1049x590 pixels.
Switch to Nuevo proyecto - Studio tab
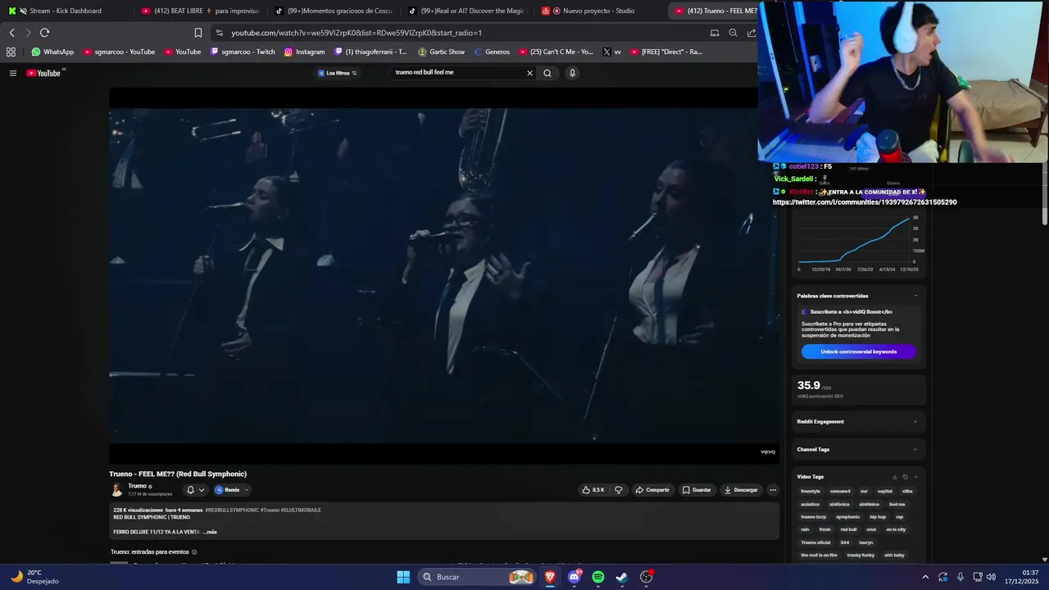pos(601,11)
